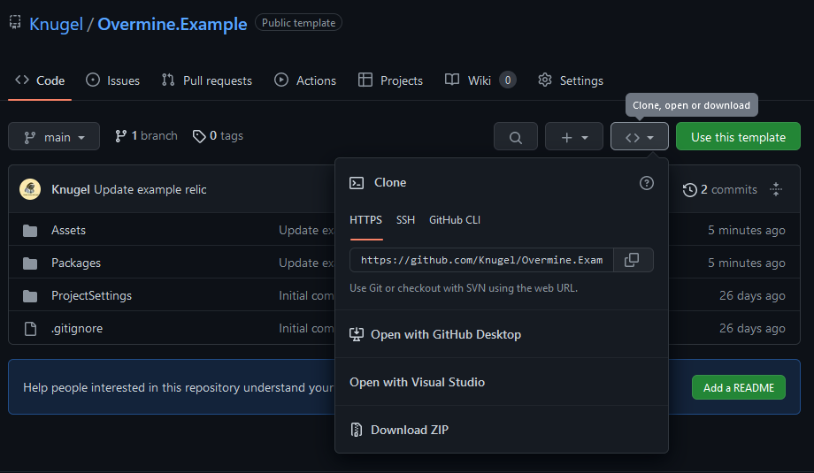The height and width of the screenshot is (473, 814).
Task: Copy the clone URL to clipboard
Action: point(634,260)
